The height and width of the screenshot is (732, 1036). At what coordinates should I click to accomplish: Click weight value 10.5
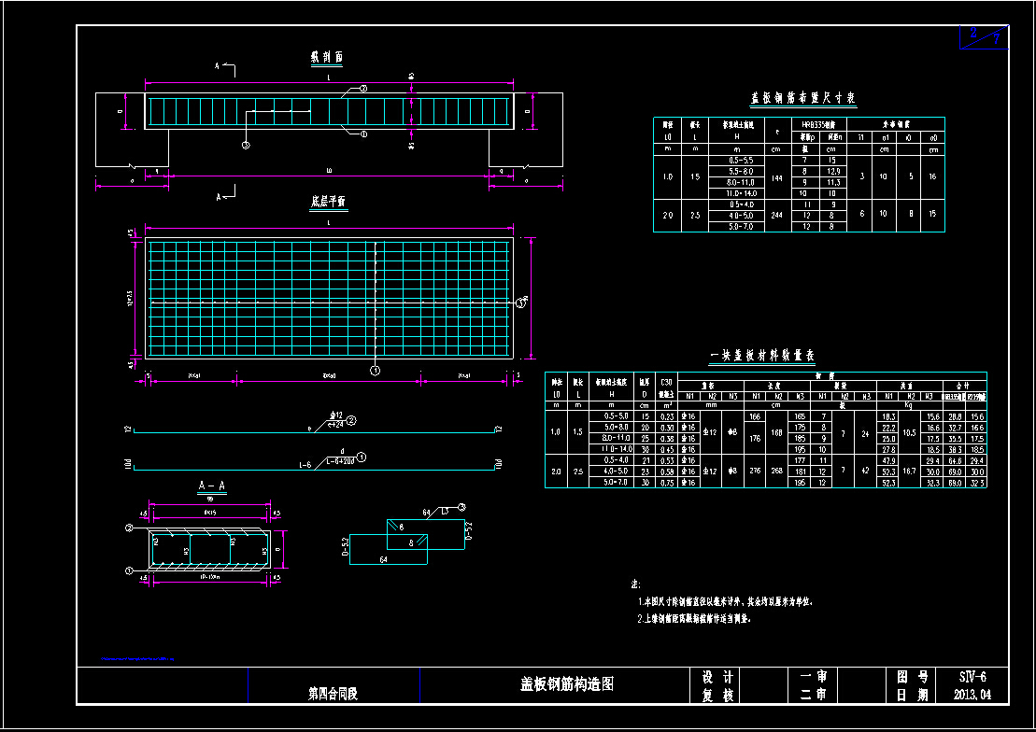click(x=910, y=432)
